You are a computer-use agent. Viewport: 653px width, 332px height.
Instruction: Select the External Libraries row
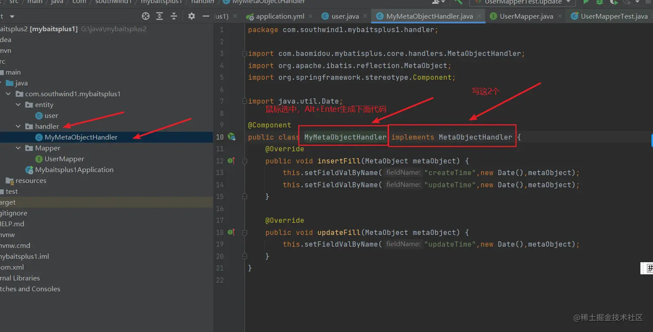coord(20,278)
